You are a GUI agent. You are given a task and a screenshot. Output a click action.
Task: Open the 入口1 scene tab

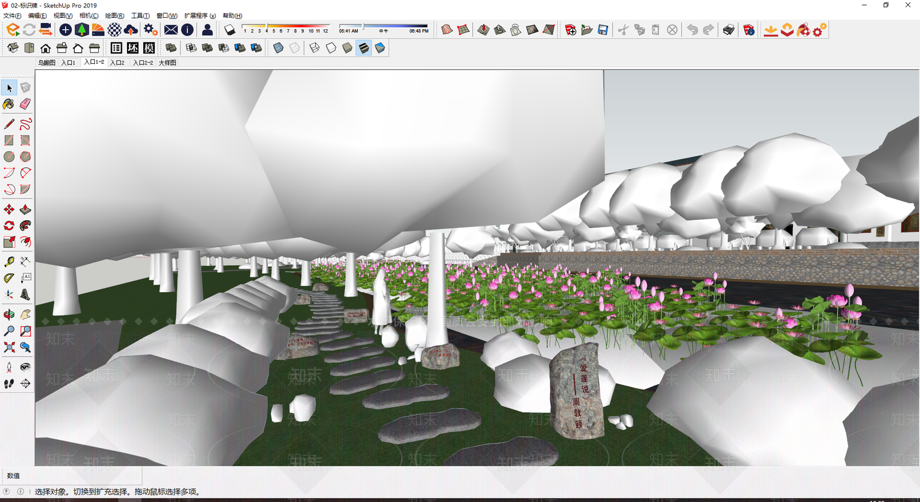[68, 63]
